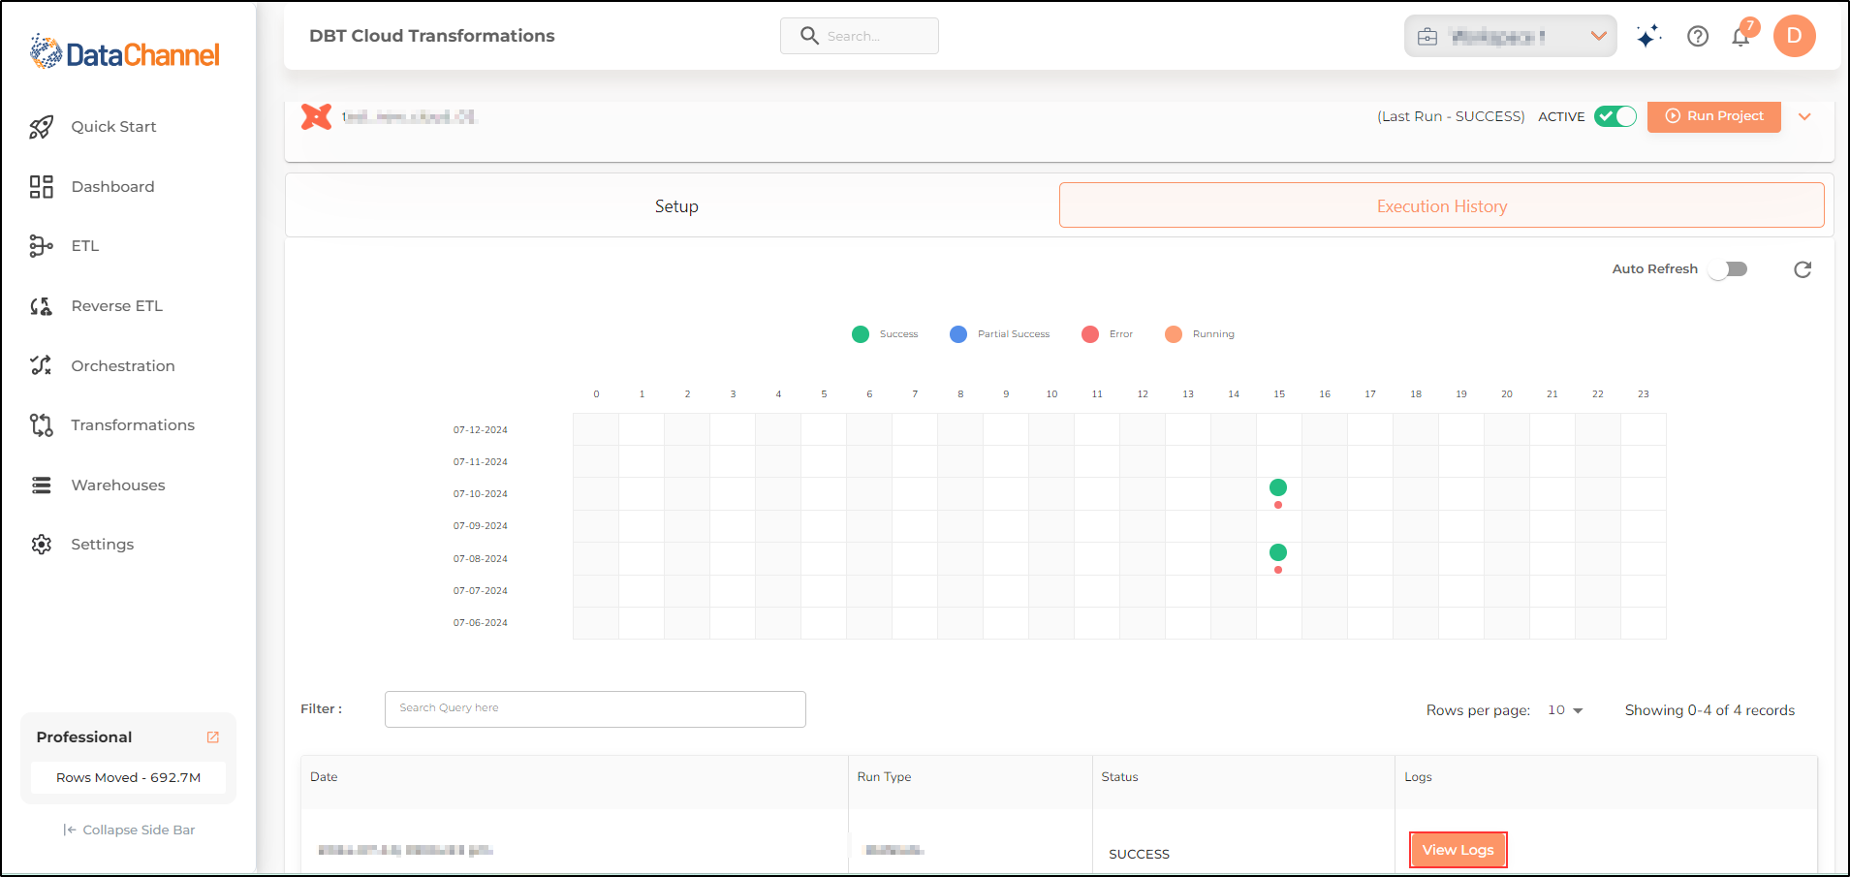Select green success marker on 07-10-2024
Viewport: 1850px width, 877px height.
coord(1278,487)
